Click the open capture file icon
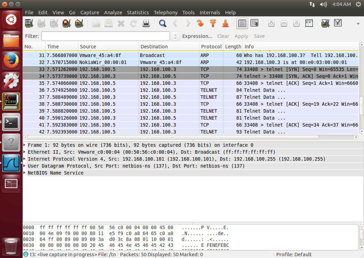The height and width of the screenshot is (258, 364). (x=96, y=23)
